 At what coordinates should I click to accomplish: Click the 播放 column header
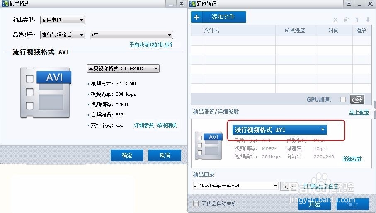(361, 30)
